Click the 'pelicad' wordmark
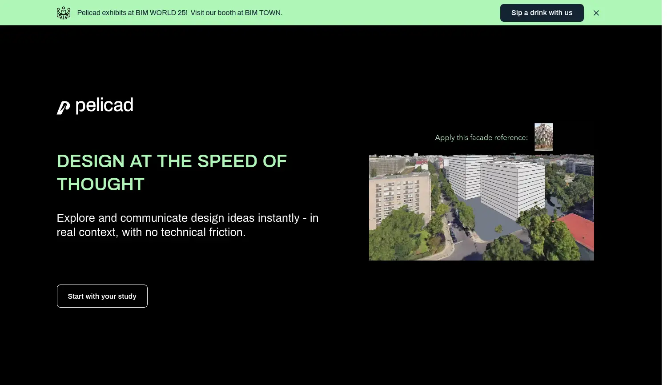Screen dimensions: 667x385 104,105
